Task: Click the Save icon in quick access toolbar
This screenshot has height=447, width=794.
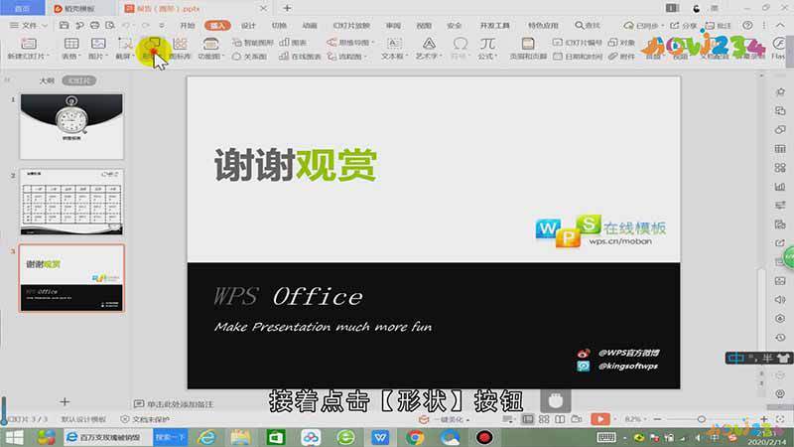Action: tap(64, 25)
